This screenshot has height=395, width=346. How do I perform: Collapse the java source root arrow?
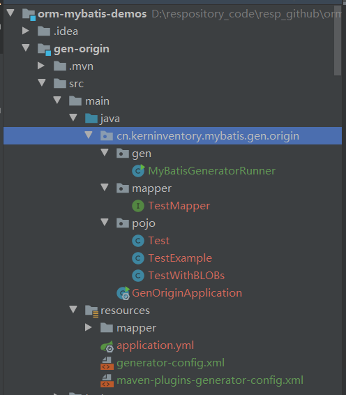coord(73,117)
